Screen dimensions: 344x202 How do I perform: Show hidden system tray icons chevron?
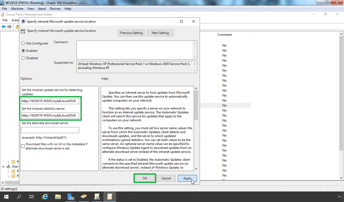pos(339,196)
